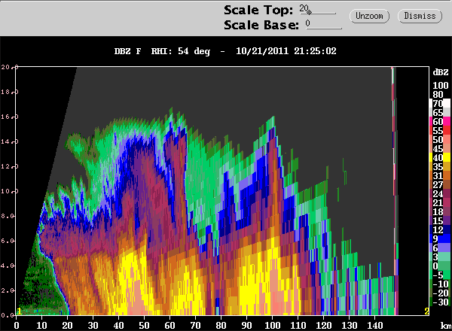The image size is (452, 331).
Task: Click the 10.0 km height axis label
Action: pos(7,191)
